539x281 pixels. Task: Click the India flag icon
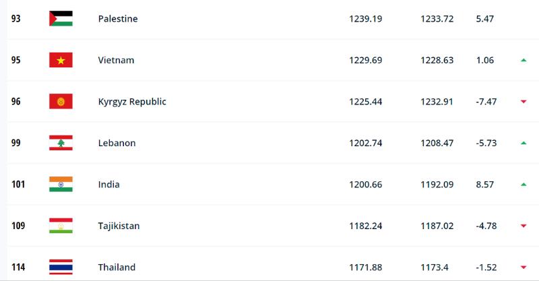coord(61,185)
